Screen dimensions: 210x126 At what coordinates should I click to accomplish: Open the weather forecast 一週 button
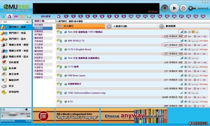tap(25, 110)
